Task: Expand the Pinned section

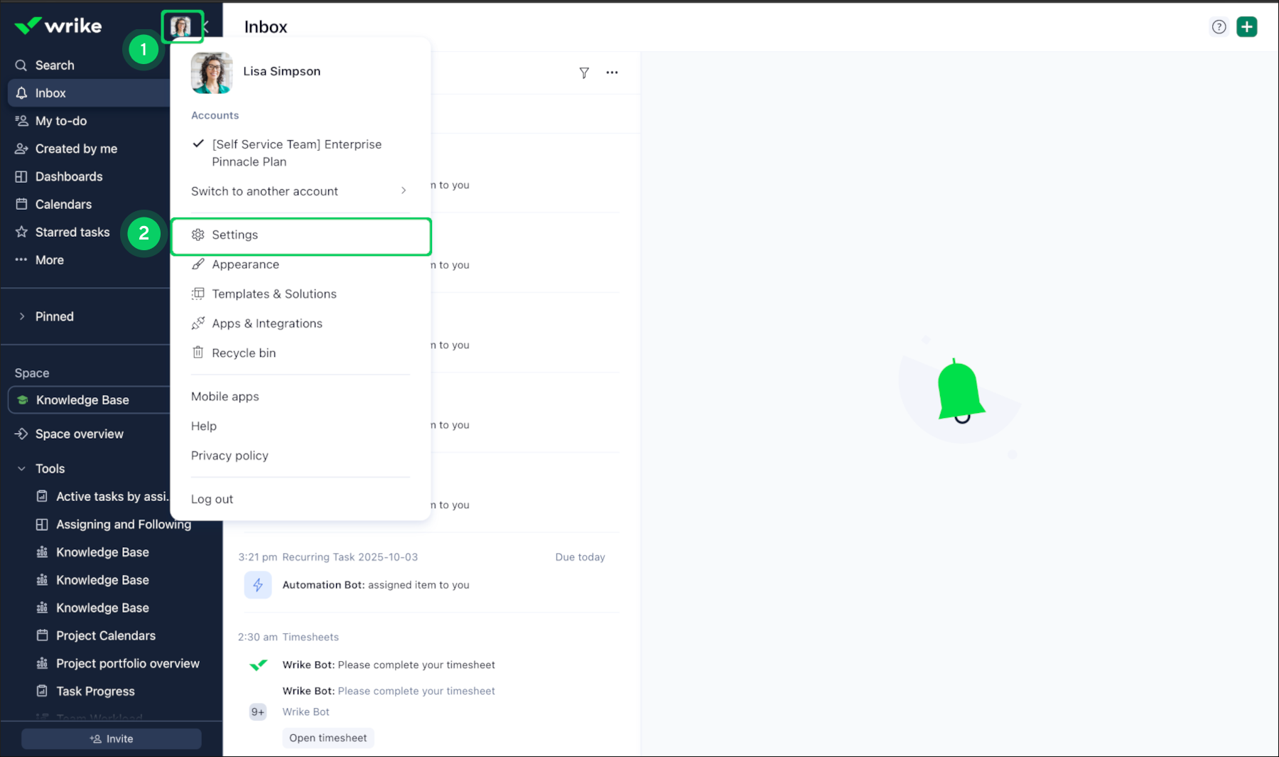Action: click(x=54, y=316)
